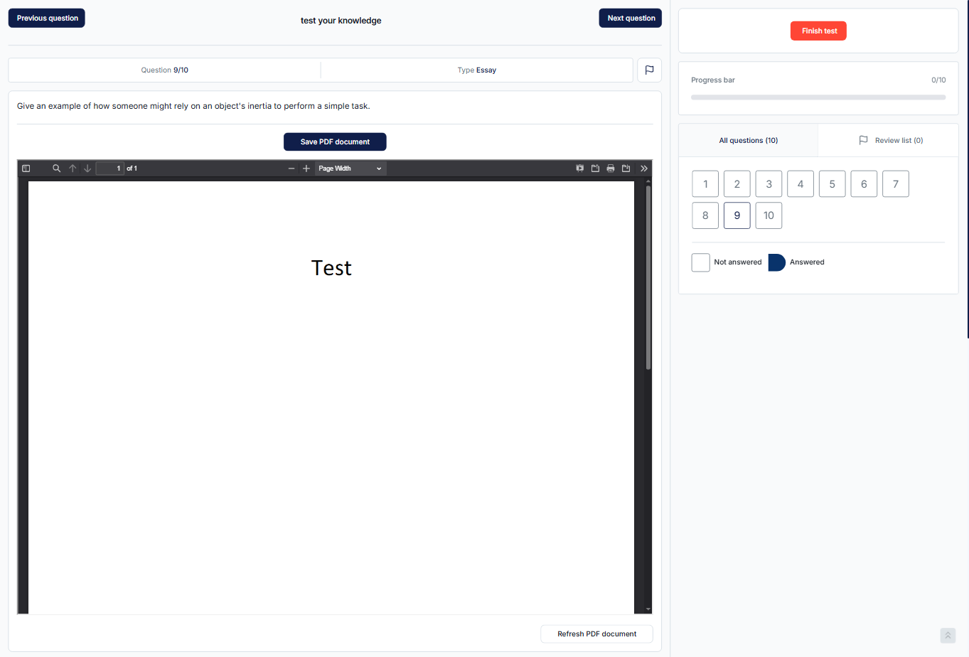Open a file in PDF viewer
969x657 pixels.
[x=596, y=169]
